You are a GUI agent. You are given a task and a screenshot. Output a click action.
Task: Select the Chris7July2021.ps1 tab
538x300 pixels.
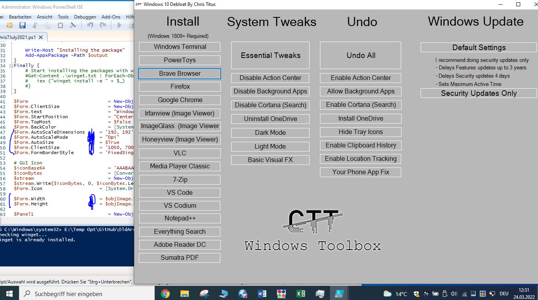18,37
